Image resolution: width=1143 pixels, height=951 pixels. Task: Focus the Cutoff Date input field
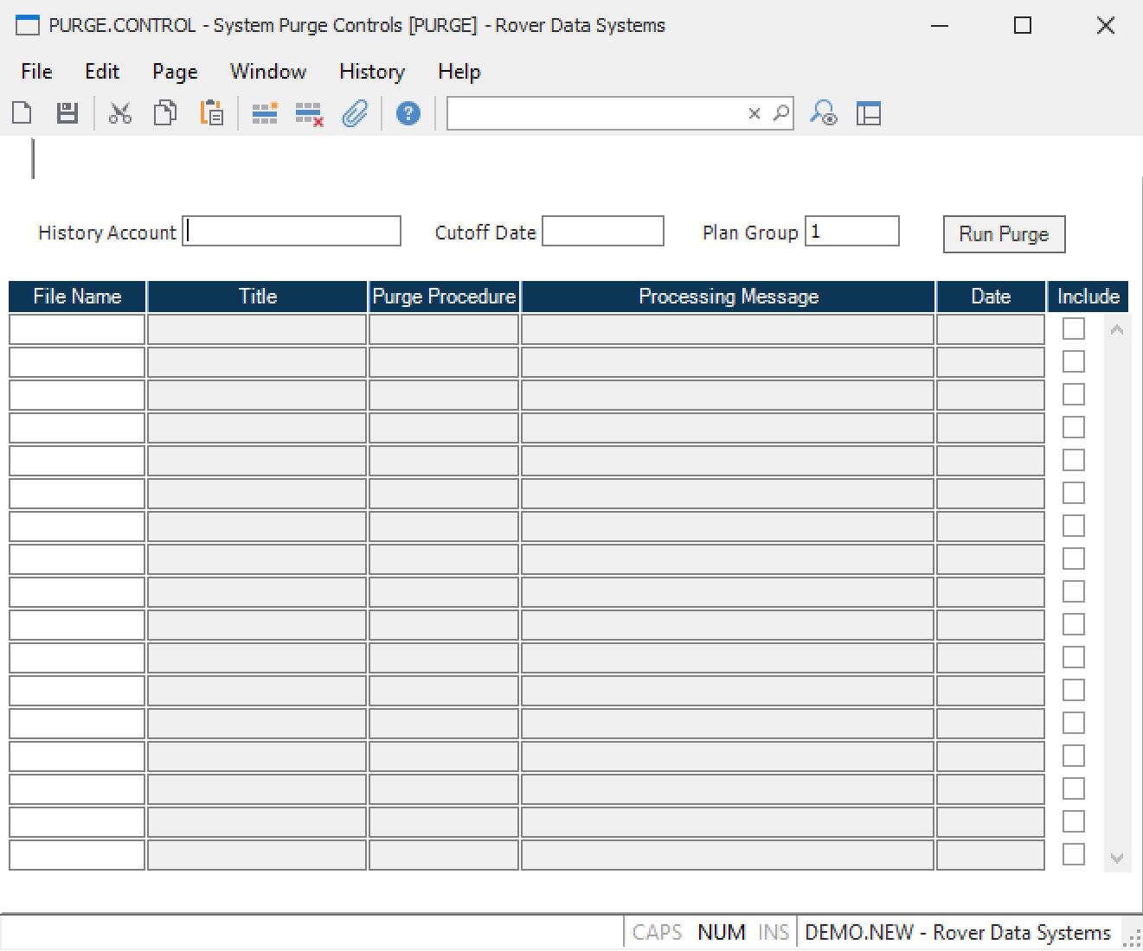pos(603,232)
